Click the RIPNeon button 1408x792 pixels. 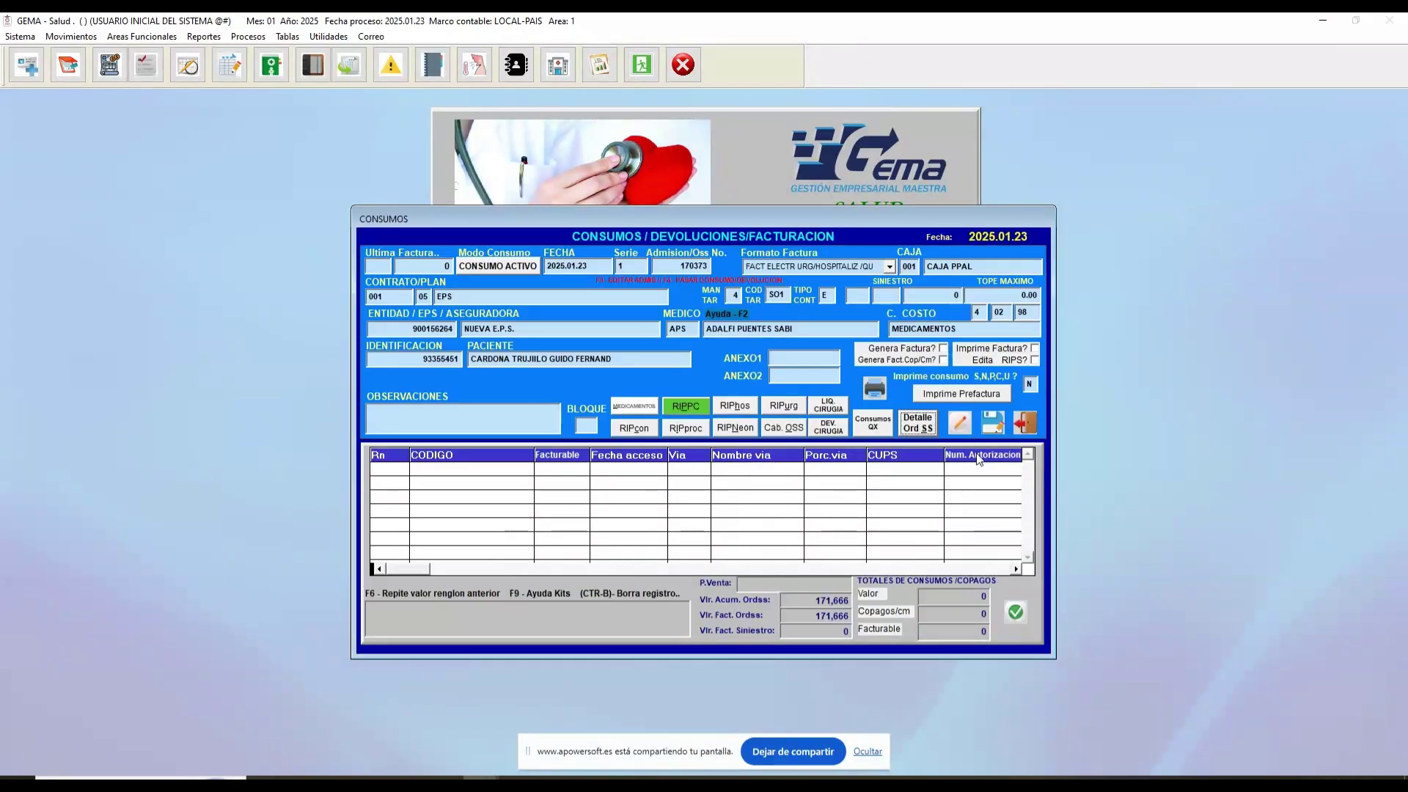[735, 428]
